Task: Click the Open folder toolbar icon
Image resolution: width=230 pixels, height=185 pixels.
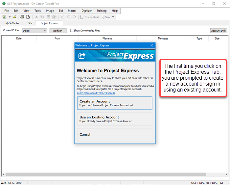Action: (14, 17)
